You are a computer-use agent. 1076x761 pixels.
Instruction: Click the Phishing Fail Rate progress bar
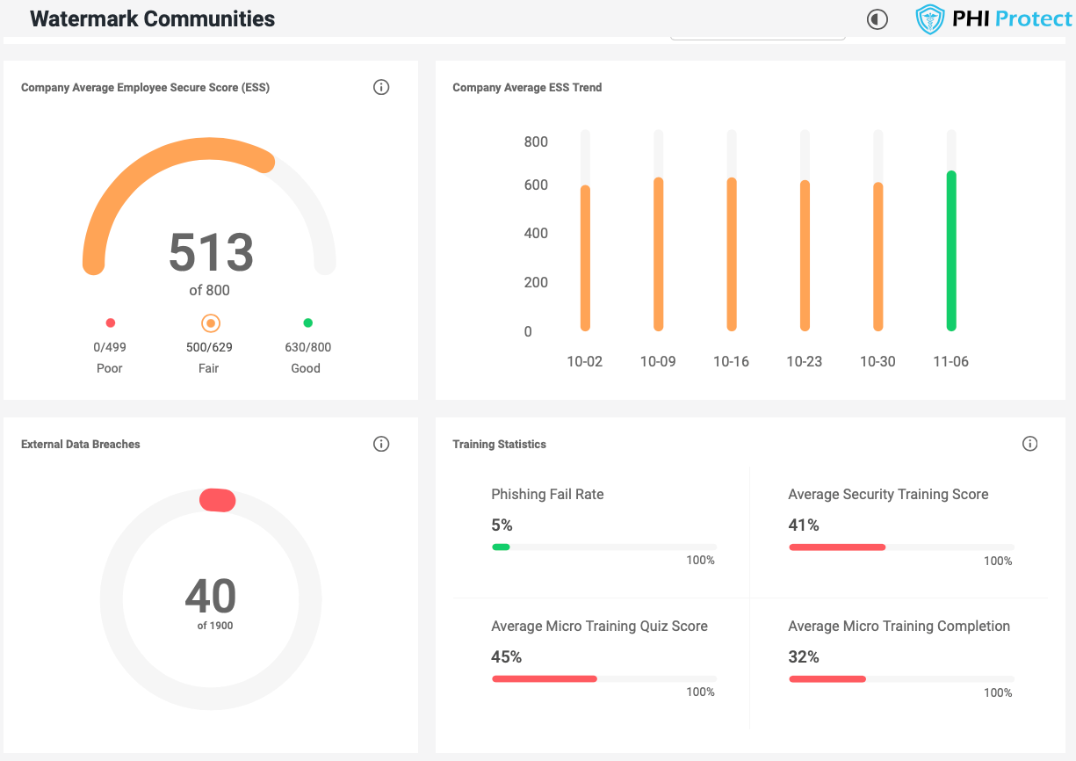pyautogui.click(x=603, y=547)
